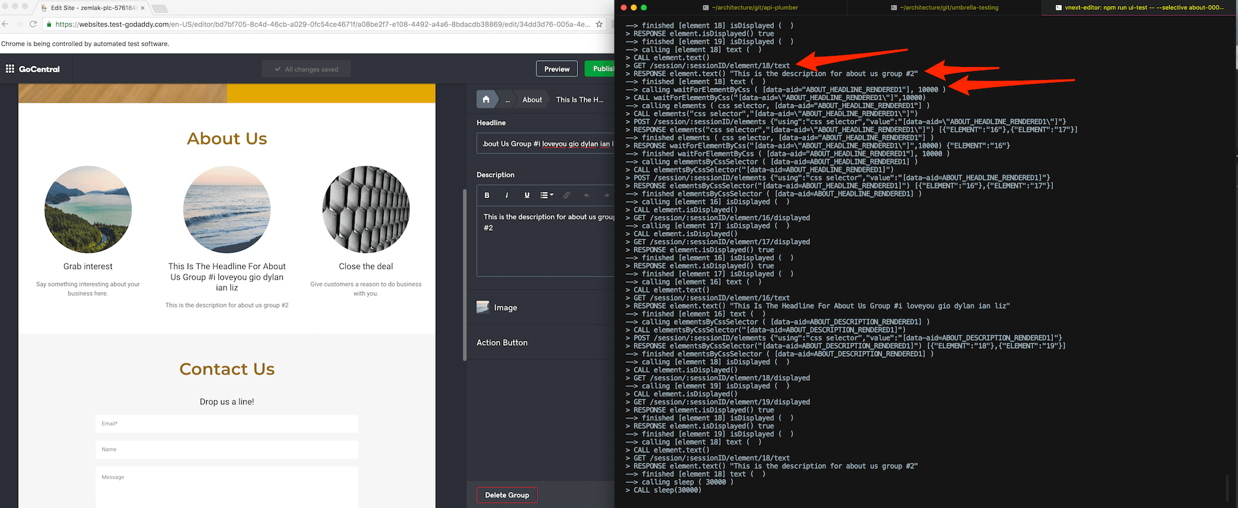This screenshot has height=508, width=1238.
Task: Go to Home in editor breadcrumb
Action: [x=486, y=99]
